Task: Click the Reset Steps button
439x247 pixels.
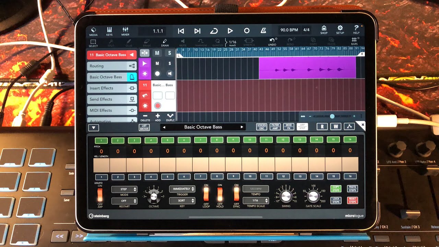Action: point(353,200)
